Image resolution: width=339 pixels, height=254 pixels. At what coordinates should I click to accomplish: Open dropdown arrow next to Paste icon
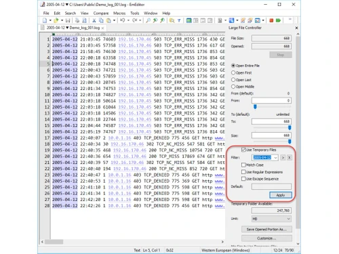[x=115, y=20]
